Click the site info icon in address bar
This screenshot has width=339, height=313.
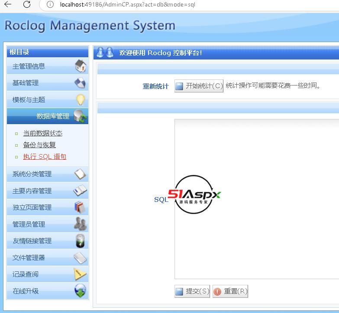tap(50, 4)
